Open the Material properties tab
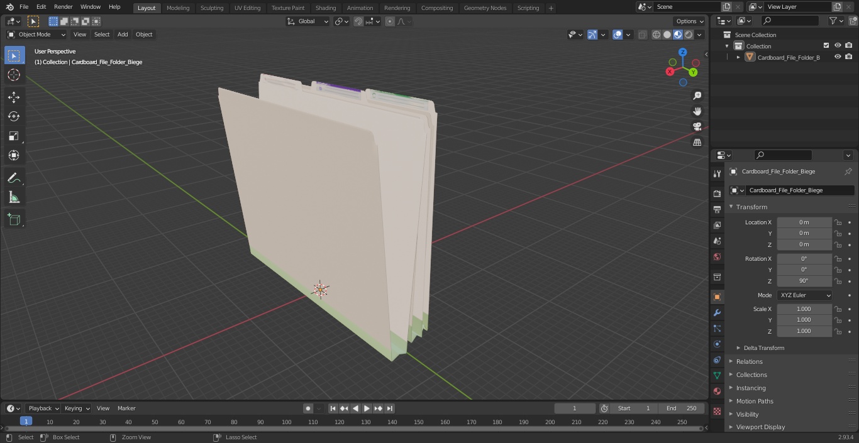The image size is (859, 443). [x=717, y=391]
